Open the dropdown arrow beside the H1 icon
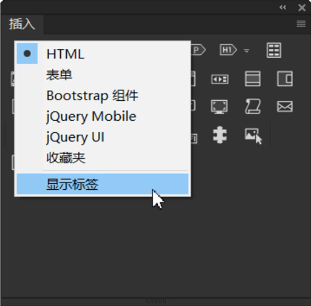The width and height of the screenshot is (311, 306). pyautogui.click(x=246, y=51)
